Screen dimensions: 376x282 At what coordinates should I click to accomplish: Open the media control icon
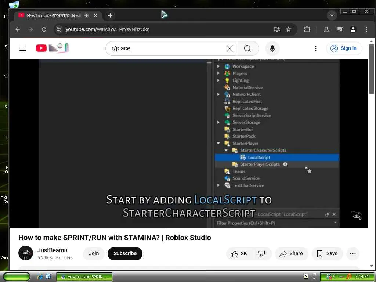(x=340, y=29)
